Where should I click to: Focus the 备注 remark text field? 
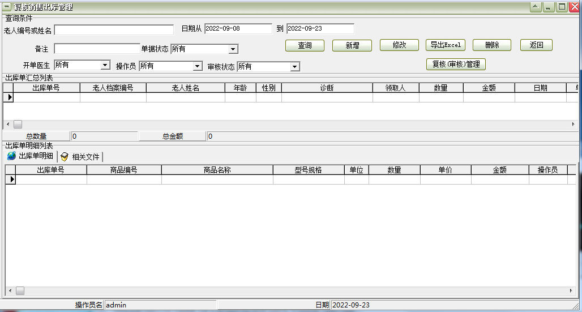tap(97, 49)
